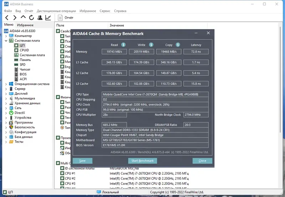Show Read benchmark info icon
285x197 pixels.
pos(123,45)
